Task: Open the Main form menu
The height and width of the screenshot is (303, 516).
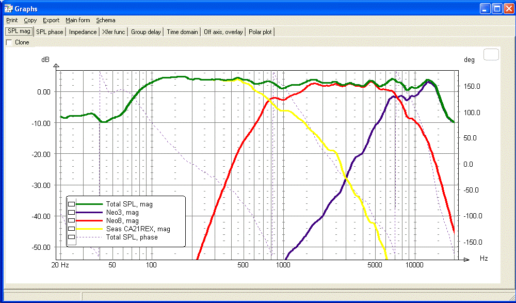Action: 78,21
